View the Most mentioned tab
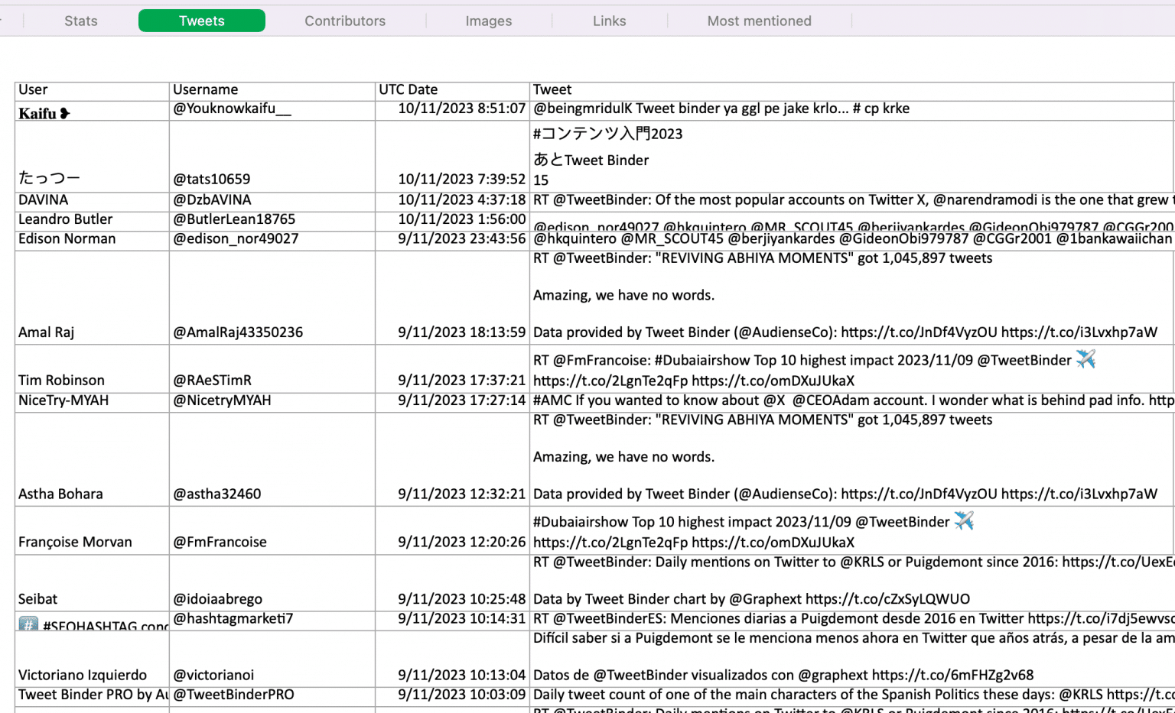Screen dimensions: 1175x713 coord(759,21)
